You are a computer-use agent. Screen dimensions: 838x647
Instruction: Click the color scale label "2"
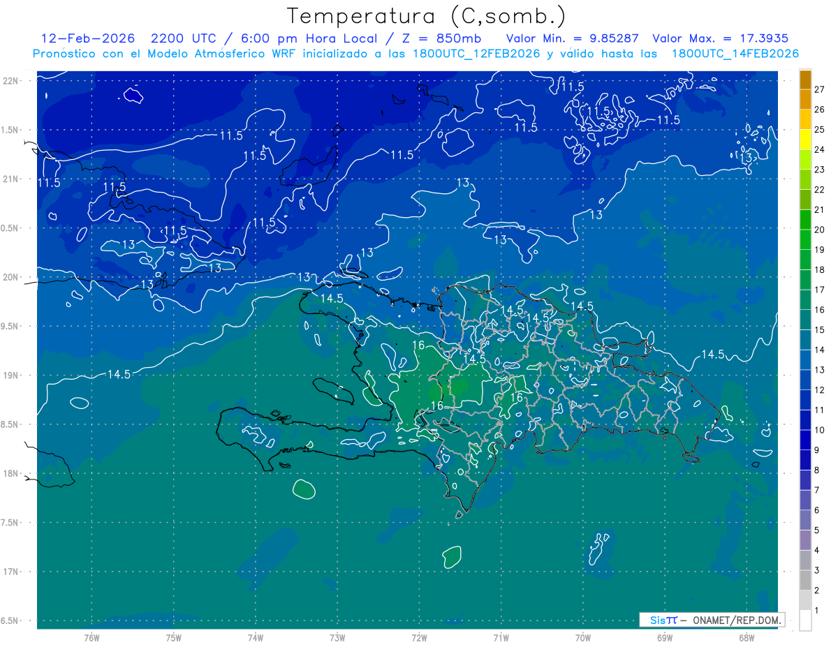coord(817,590)
